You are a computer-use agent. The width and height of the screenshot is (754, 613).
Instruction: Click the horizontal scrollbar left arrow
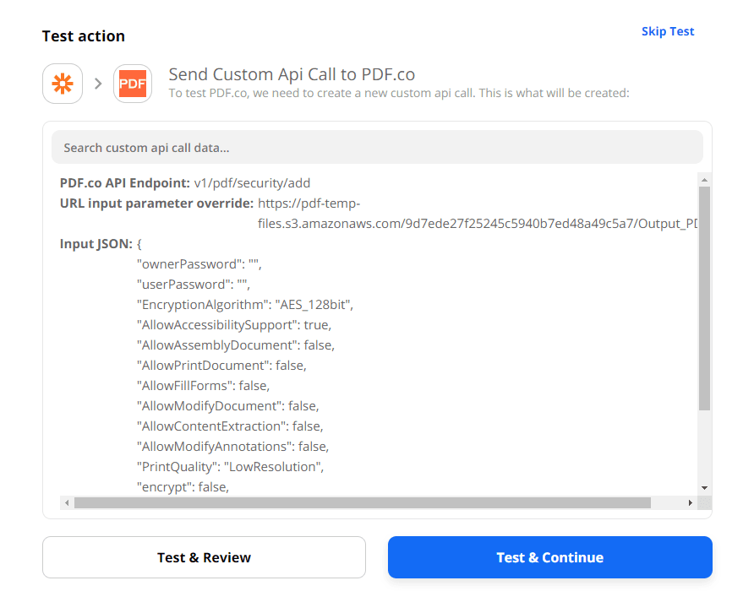pos(66,502)
